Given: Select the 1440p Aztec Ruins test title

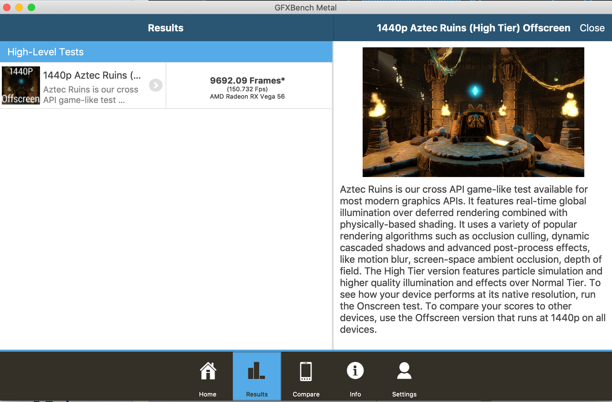Looking at the screenshot, I should pos(92,75).
